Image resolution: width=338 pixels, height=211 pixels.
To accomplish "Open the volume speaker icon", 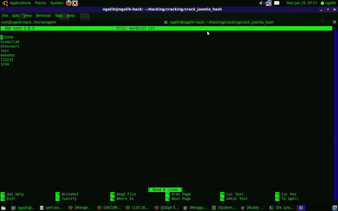I will coord(262,3).
